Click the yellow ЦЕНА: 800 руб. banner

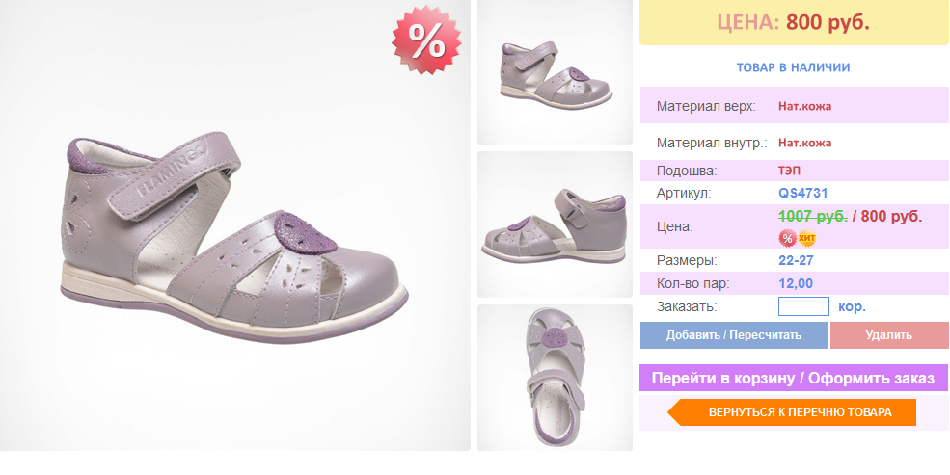coord(794,22)
